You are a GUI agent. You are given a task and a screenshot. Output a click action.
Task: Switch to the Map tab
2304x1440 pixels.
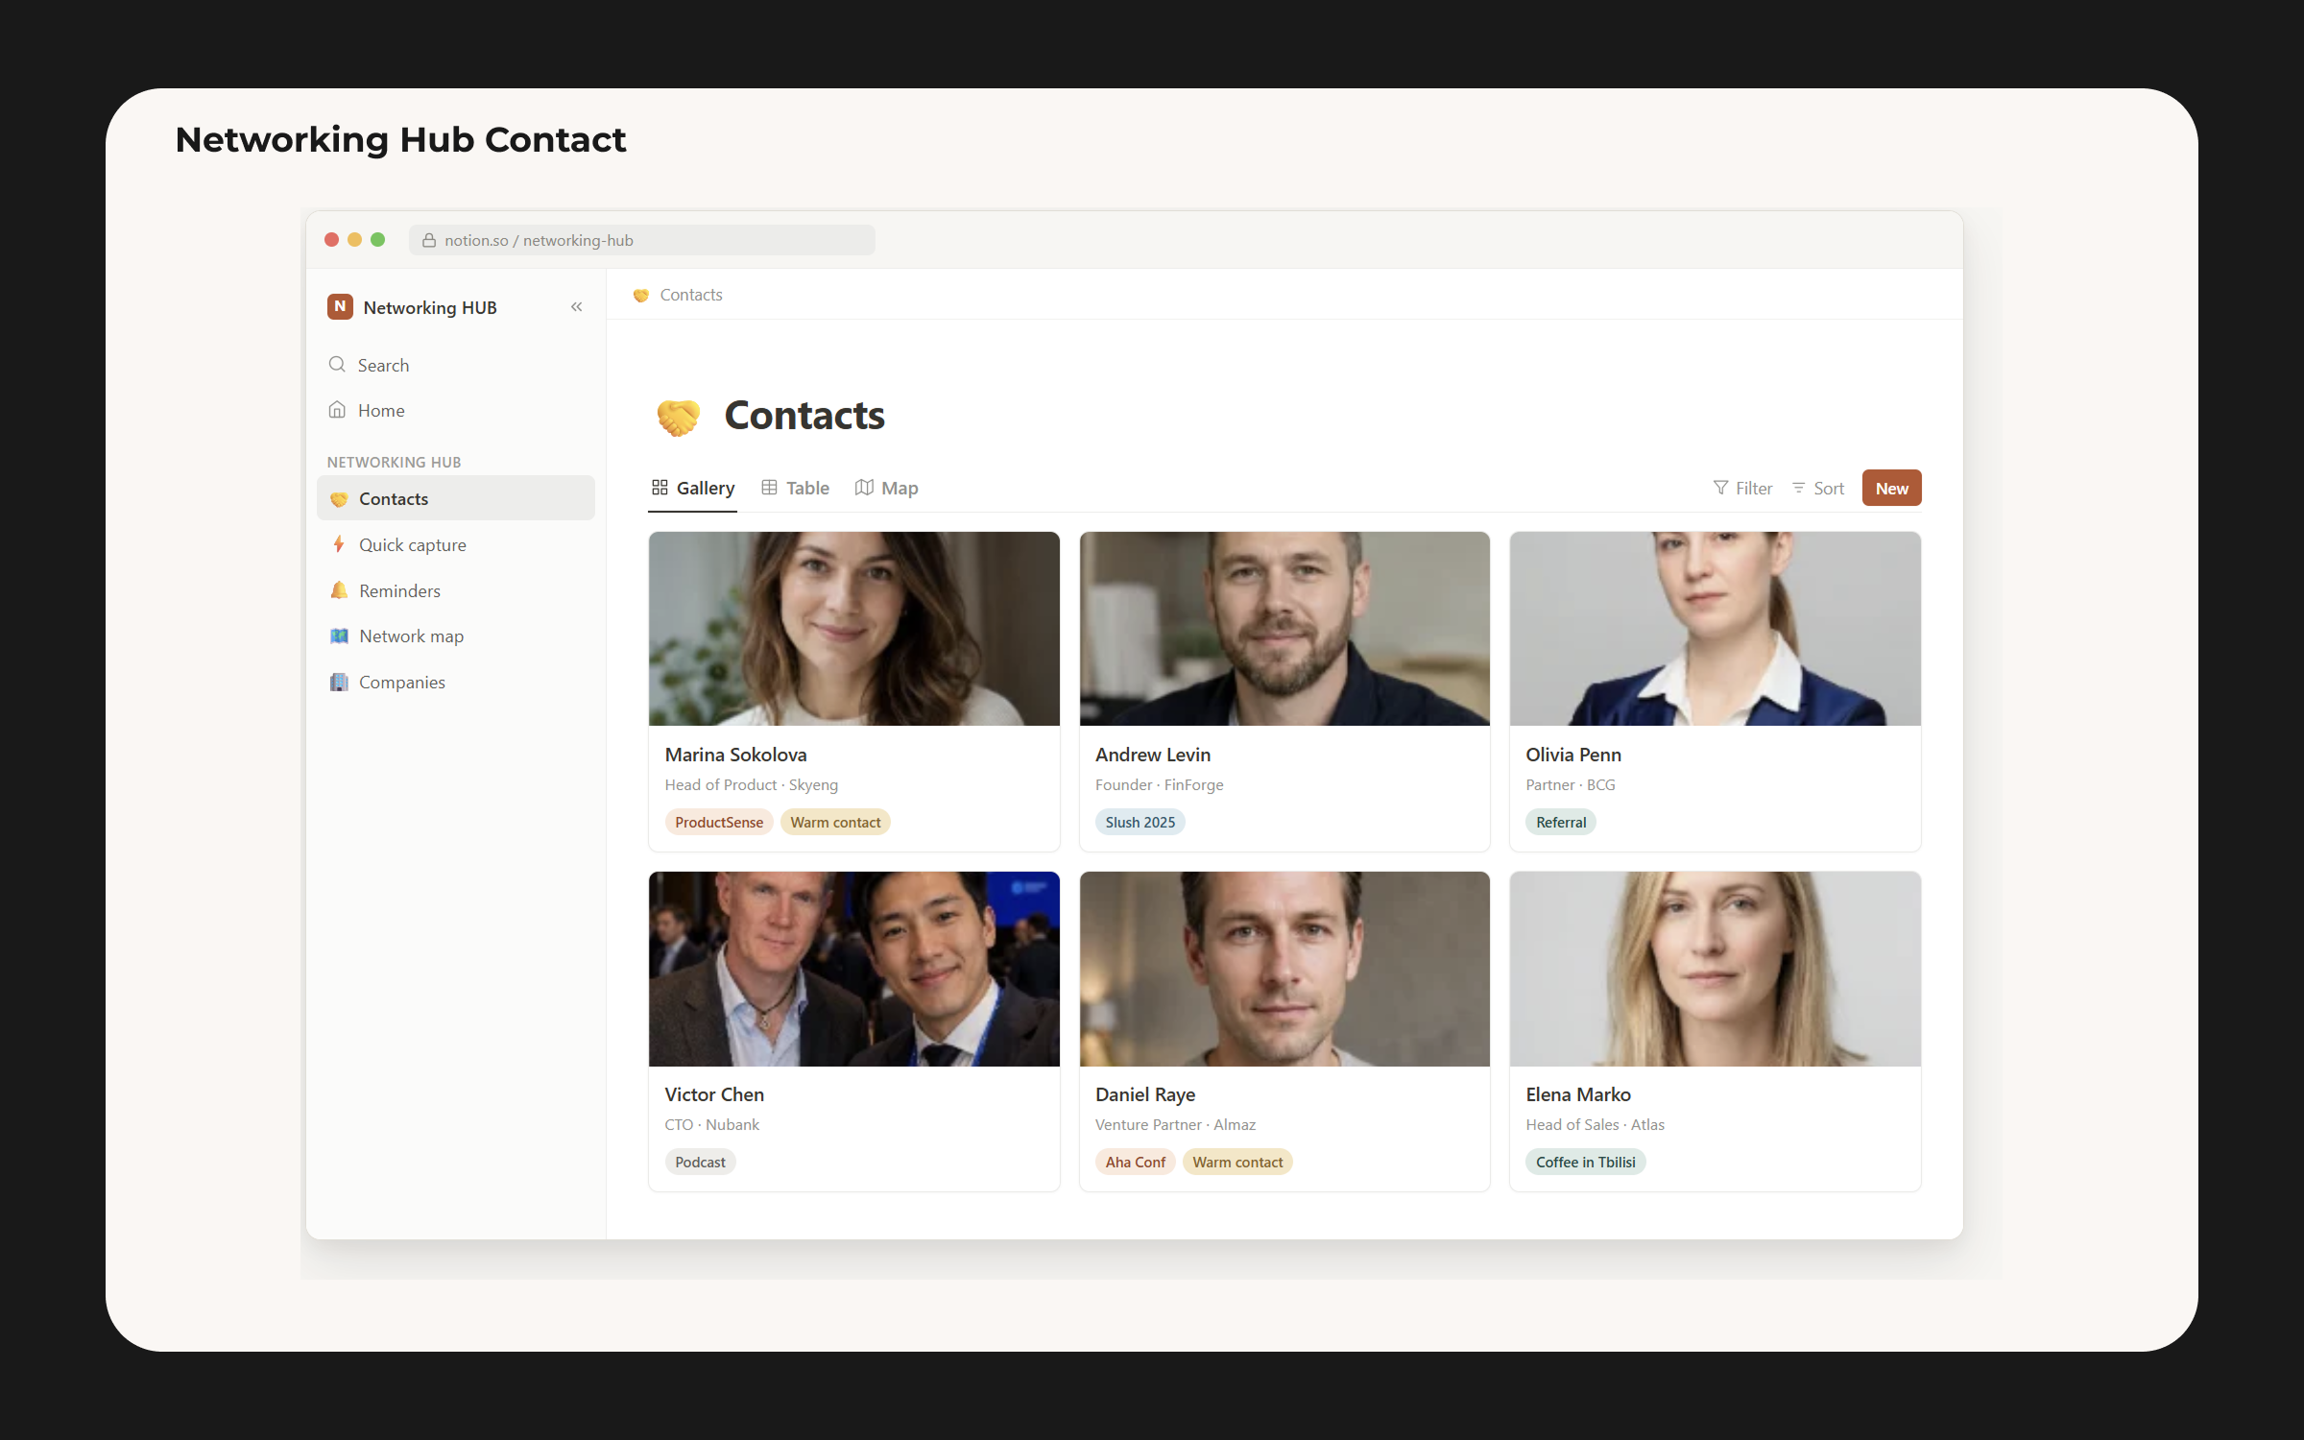point(886,488)
